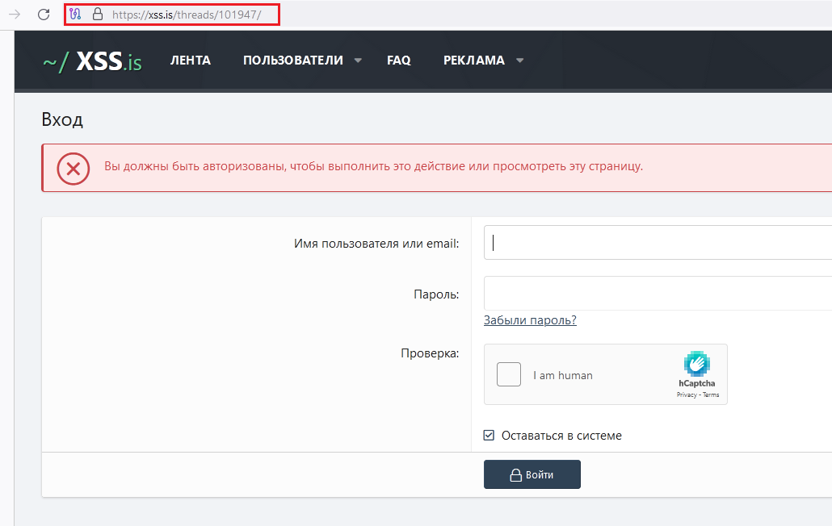Image resolution: width=832 pixels, height=526 pixels.
Task: Open hCaptcha Terms link
Action: pyautogui.click(x=711, y=394)
